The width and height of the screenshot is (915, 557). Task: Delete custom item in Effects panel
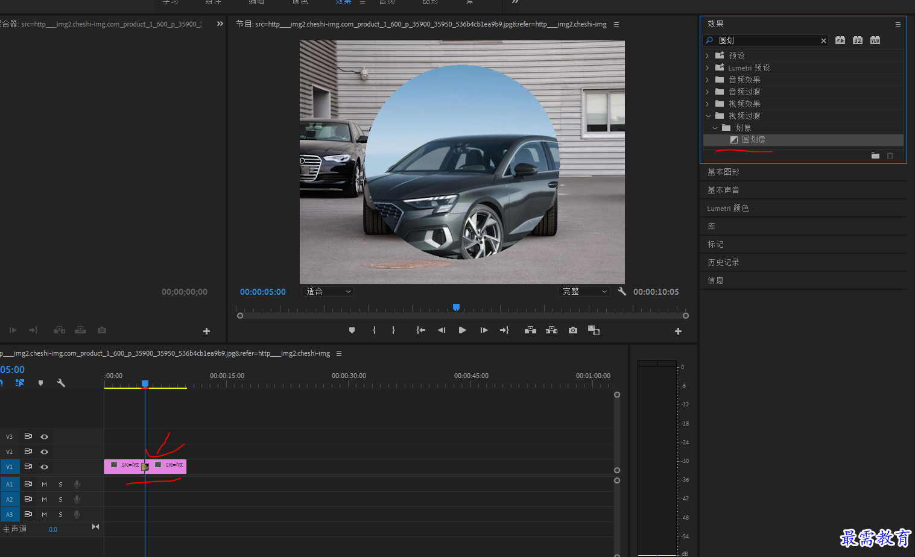click(x=890, y=156)
